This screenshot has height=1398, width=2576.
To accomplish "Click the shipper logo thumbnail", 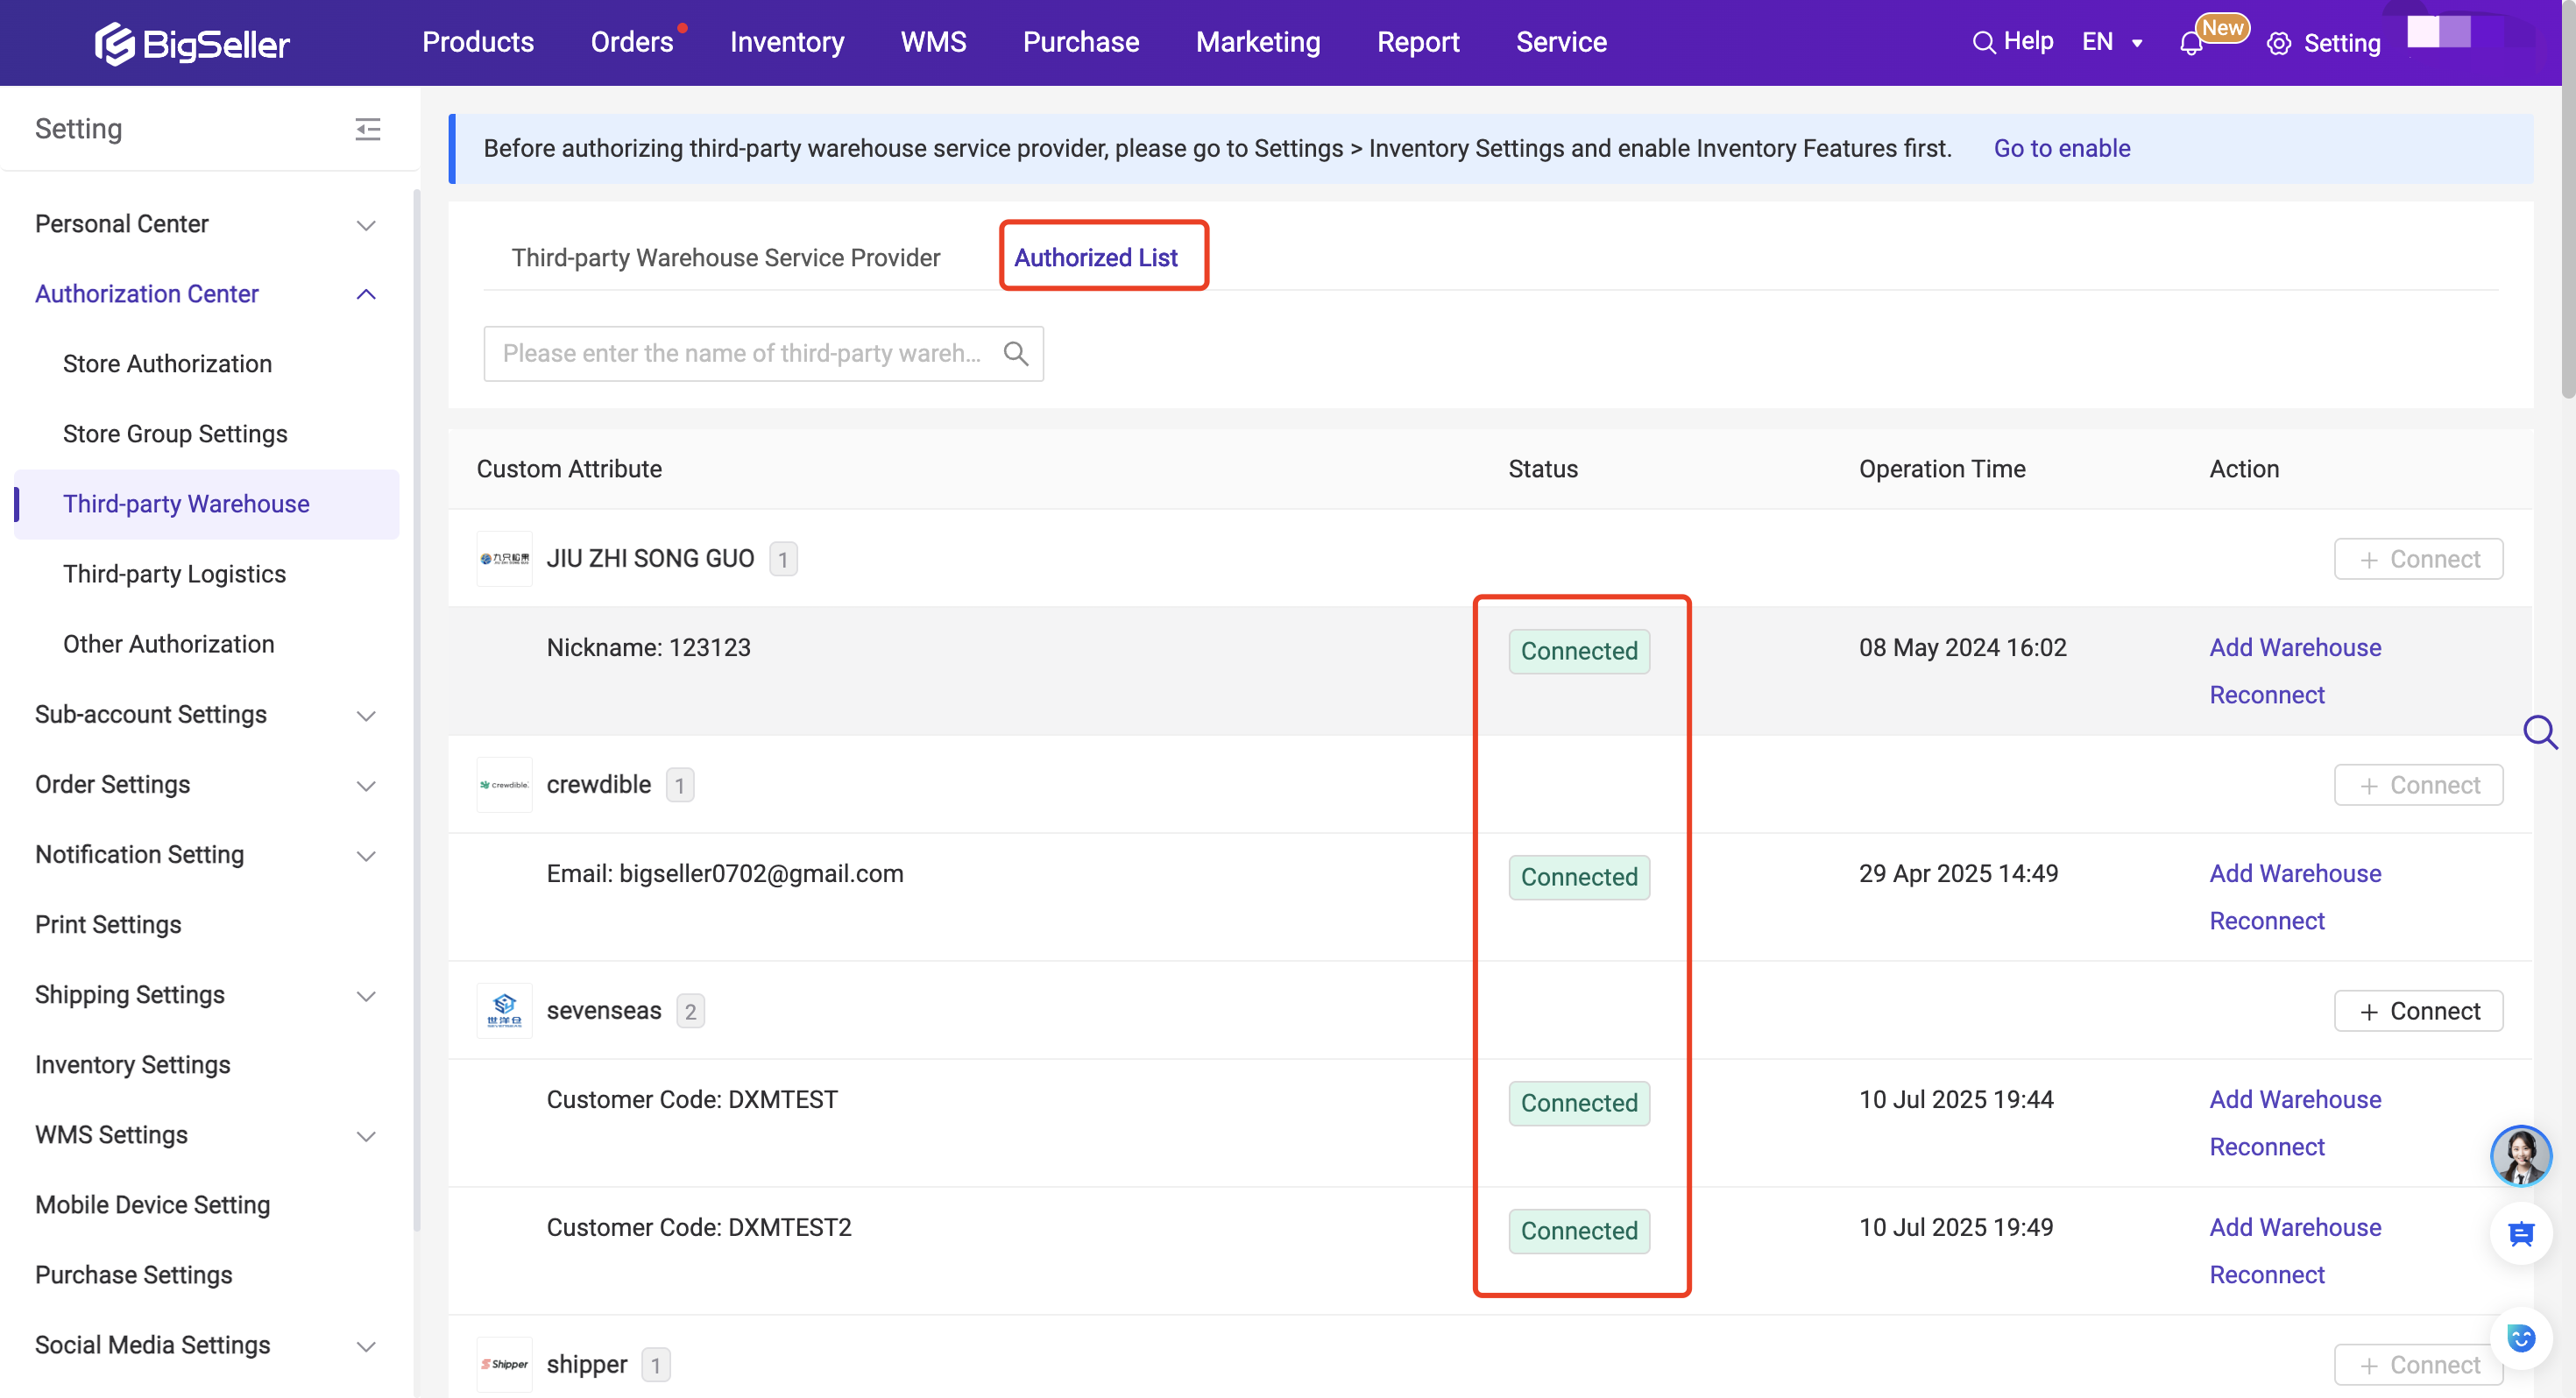I will click(504, 1365).
